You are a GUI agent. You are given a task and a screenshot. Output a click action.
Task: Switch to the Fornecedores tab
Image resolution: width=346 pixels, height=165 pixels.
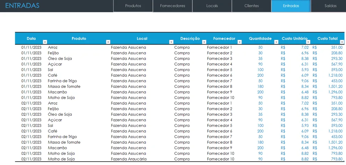(x=173, y=6)
